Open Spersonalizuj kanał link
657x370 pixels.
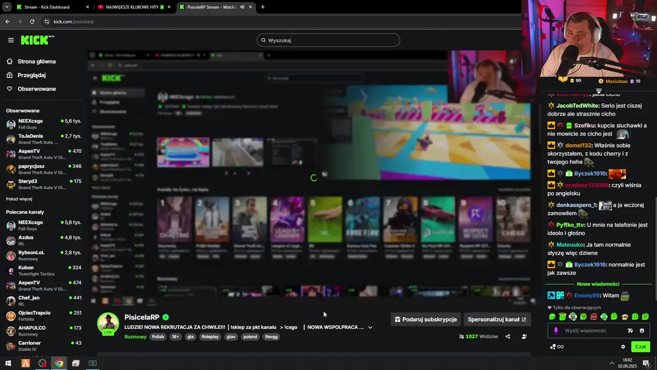[x=497, y=319]
